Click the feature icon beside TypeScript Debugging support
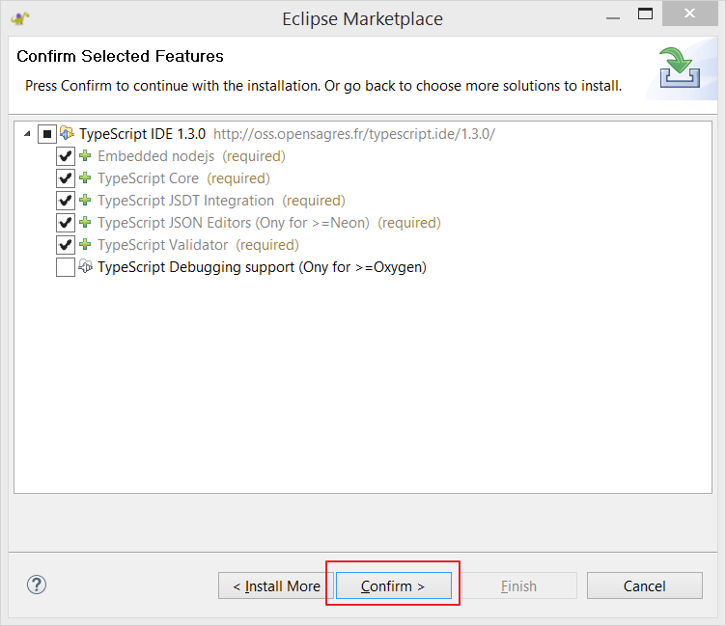This screenshot has height=626, width=726. 85,266
